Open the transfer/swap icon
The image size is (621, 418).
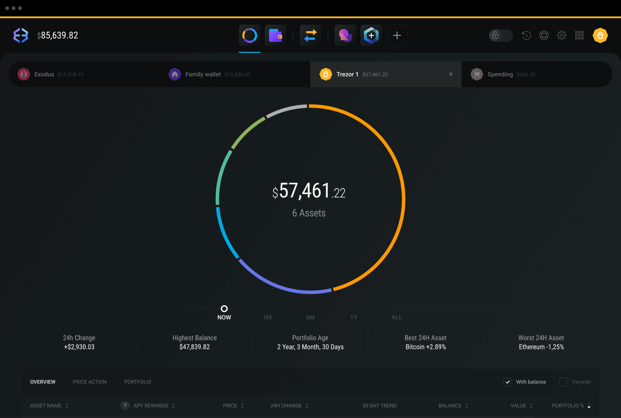[310, 35]
